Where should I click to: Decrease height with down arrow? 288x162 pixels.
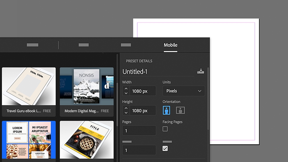click(126, 113)
